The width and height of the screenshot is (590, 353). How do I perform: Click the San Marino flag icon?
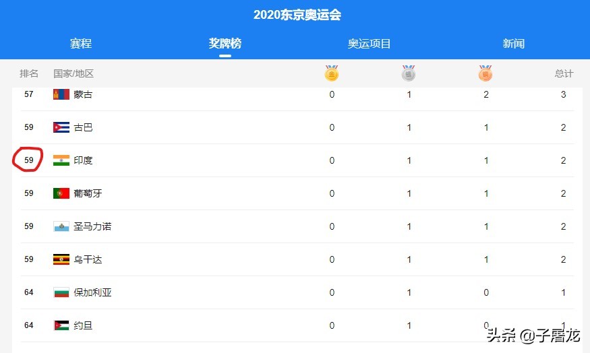click(61, 226)
